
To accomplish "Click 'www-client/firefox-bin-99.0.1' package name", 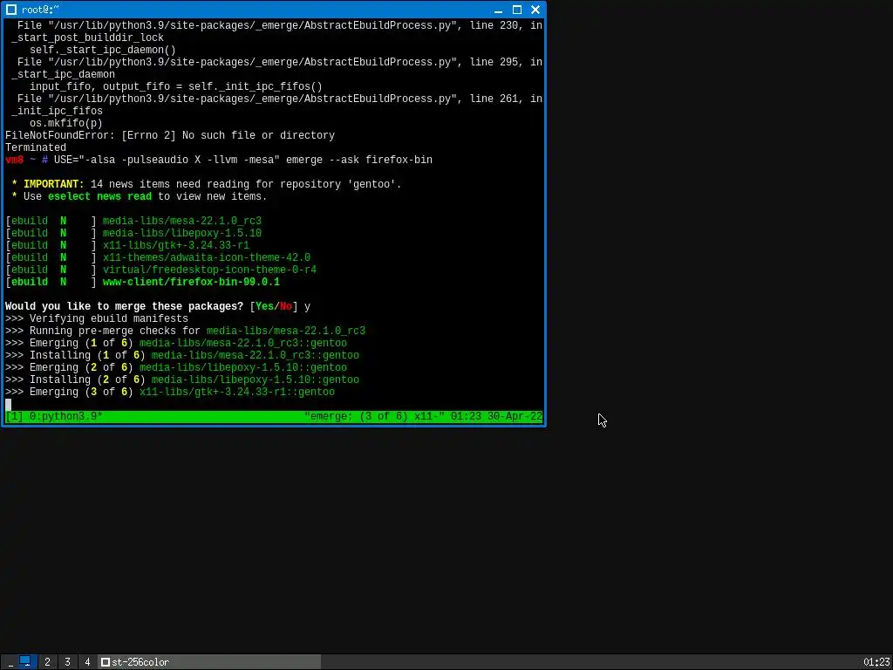I will [191, 282].
